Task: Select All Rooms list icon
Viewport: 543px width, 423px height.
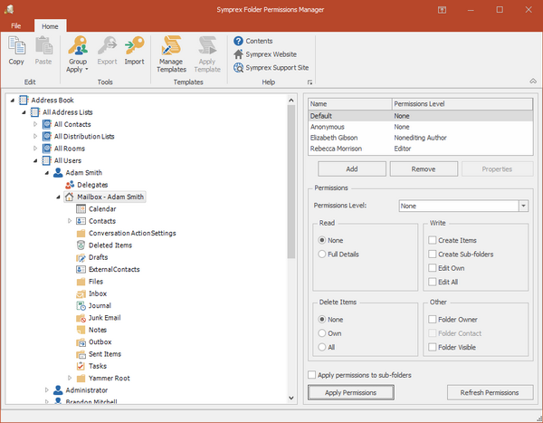Action: (47, 149)
